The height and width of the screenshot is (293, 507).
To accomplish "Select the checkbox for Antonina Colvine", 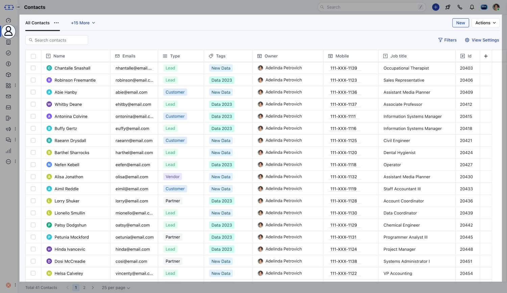I will tap(33, 116).
